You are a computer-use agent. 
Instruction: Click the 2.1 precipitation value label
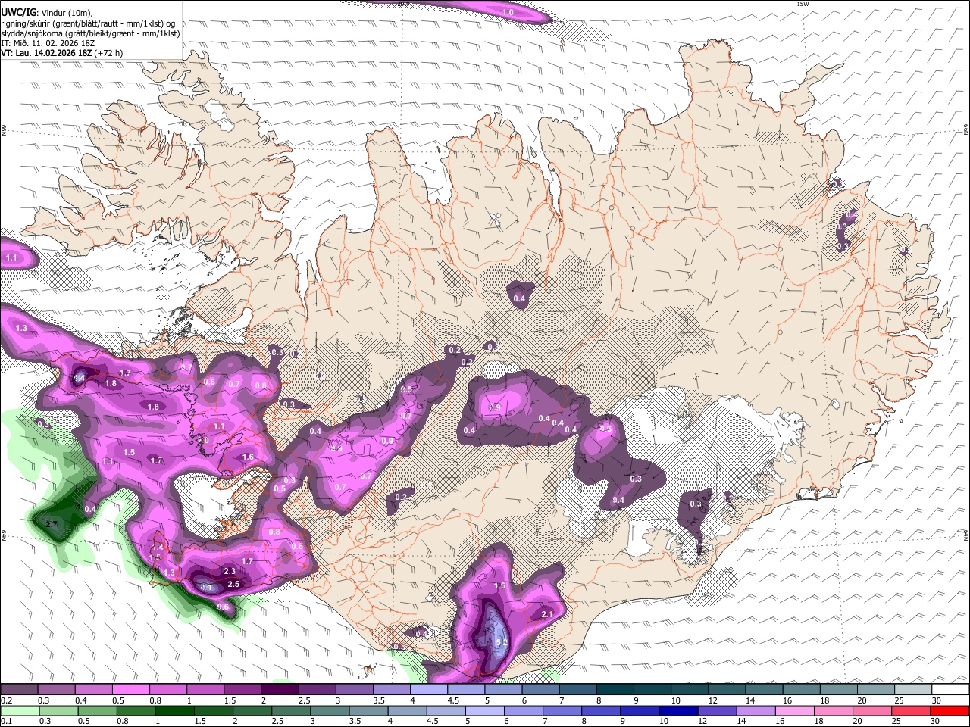[x=547, y=615]
